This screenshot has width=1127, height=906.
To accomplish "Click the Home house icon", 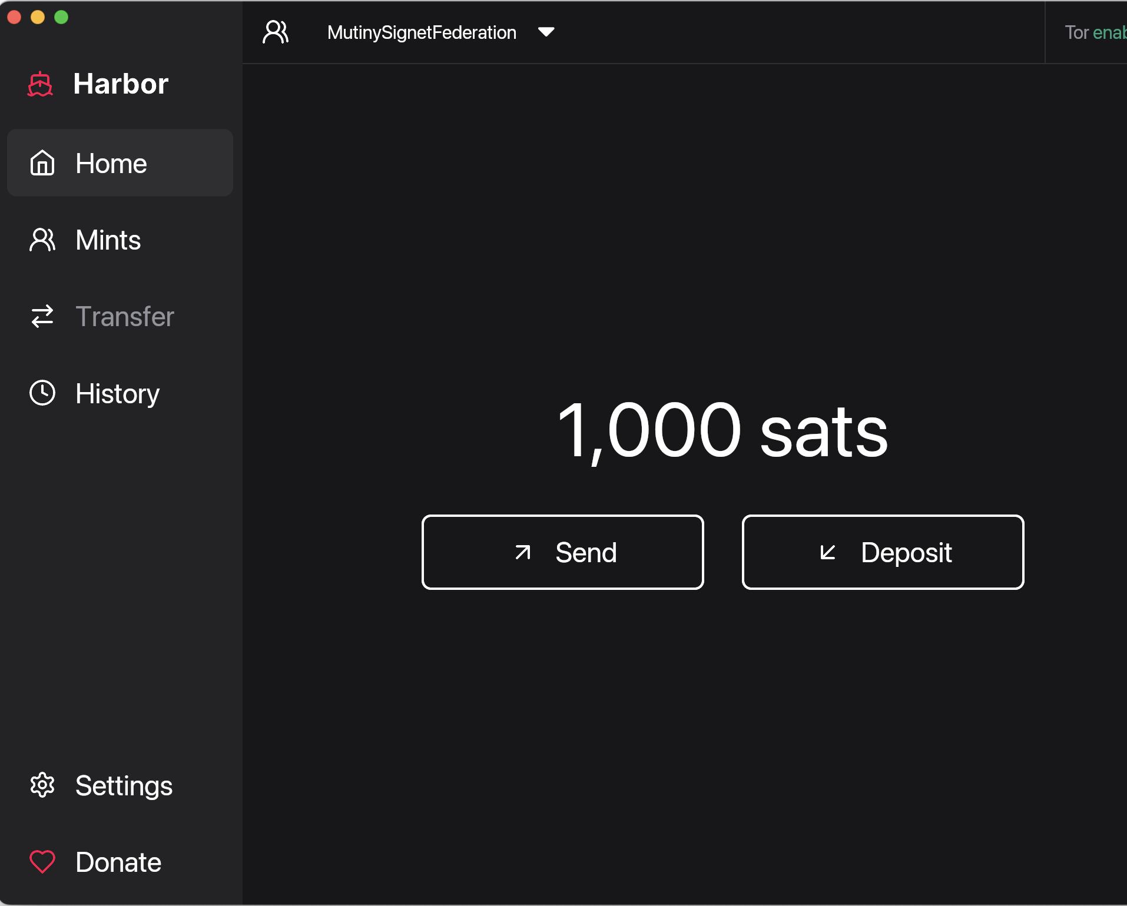I will coord(42,163).
